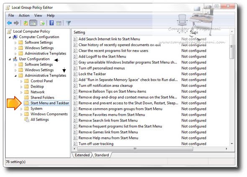
Task: Select 'Remove Favorites menu from Start Menu'
Action: point(112,115)
